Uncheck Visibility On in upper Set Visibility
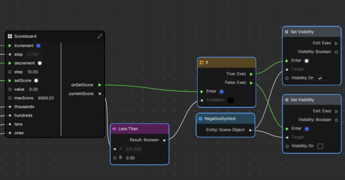 pos(320,78)
